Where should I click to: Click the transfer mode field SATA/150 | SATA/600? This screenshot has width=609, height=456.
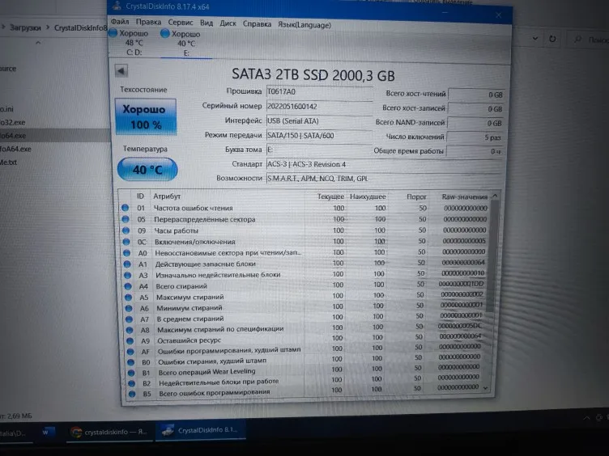click(319, 136)
